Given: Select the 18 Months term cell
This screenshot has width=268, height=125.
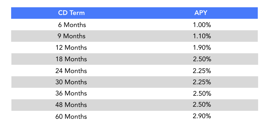Looking at the screenshot, I should point(71,59).
